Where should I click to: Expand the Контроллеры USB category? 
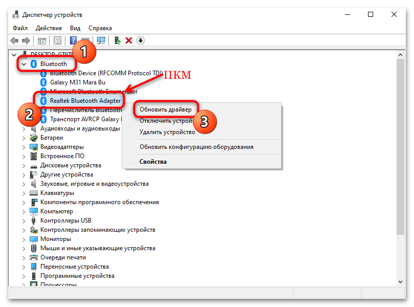point(24,221)
